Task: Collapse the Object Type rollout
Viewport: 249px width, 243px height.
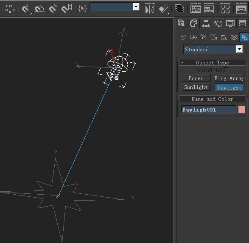Action: coord(213,62)
